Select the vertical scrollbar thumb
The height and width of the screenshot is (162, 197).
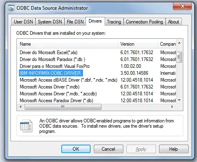(179, 57)
